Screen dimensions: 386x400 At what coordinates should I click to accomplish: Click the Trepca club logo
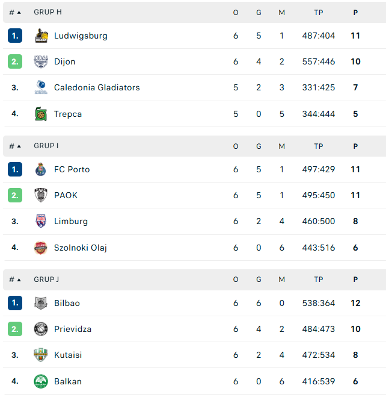[x=41, y=114]
